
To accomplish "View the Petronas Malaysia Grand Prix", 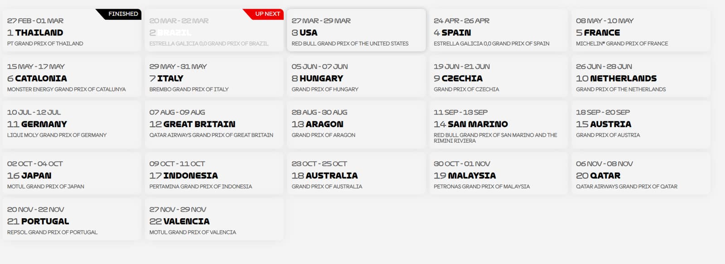I will pos(498,175).
